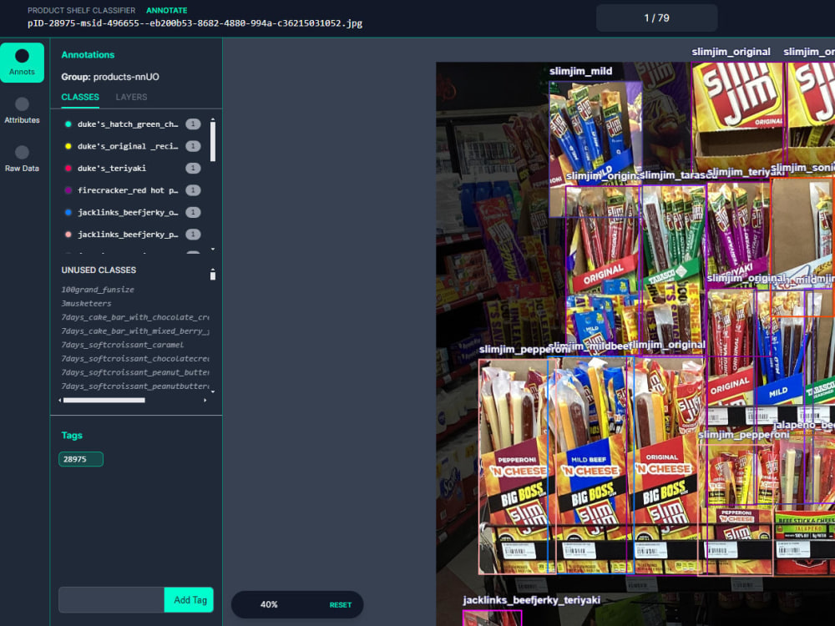Click the Group: products-nnUO text
The width and height of the screenshot is (835, 626).
(110, 77)
